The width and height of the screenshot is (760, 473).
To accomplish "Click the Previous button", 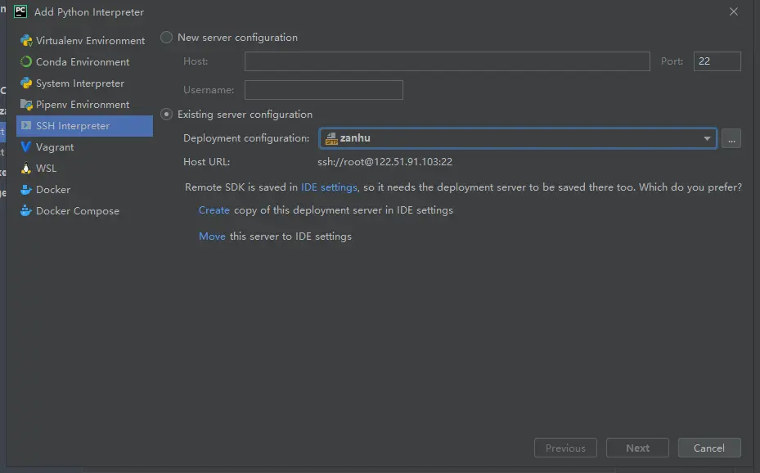I will pyautogui.click(x=565, y=448).
